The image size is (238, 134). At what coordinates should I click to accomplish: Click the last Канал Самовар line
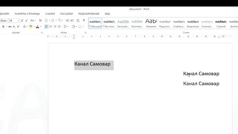coord(201,83)
